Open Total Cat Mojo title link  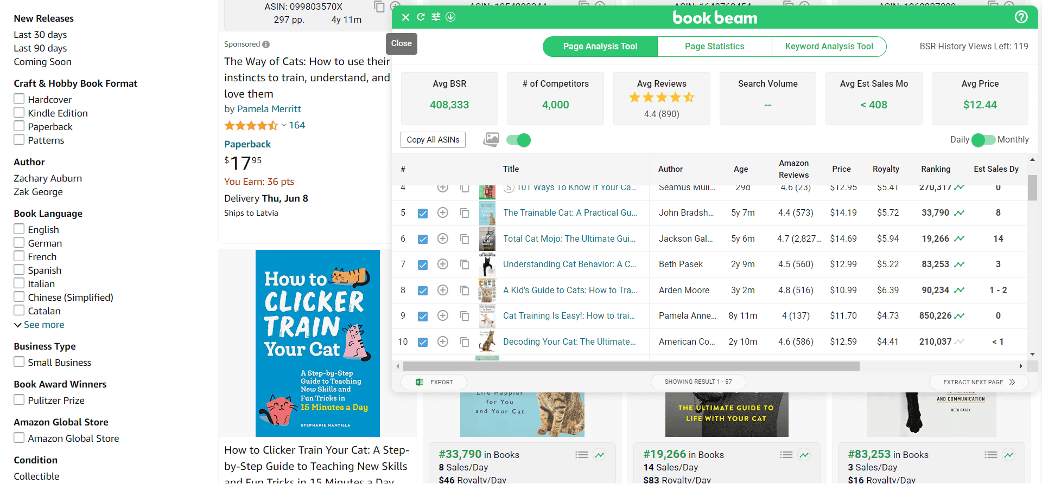coord(569,238)
